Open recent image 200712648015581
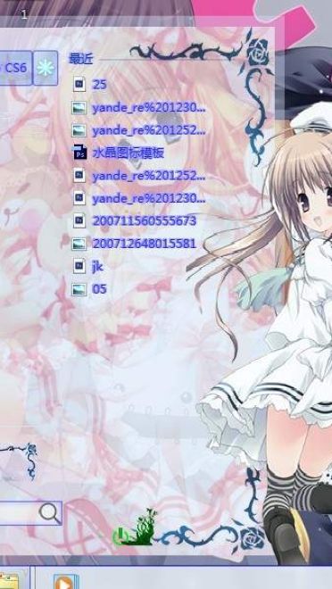The height and width of the screenshot is (589, 332). click(x=134, y=244)
